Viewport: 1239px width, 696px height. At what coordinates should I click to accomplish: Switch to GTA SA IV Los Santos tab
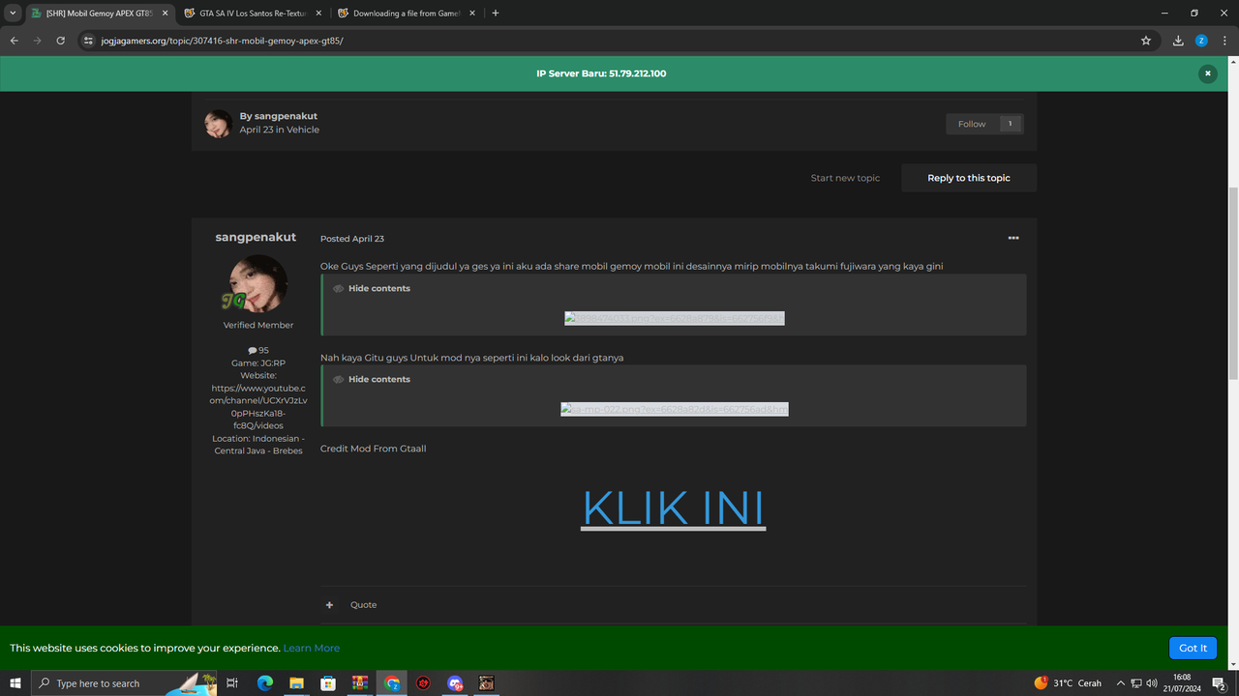click(x=256, y=14)
